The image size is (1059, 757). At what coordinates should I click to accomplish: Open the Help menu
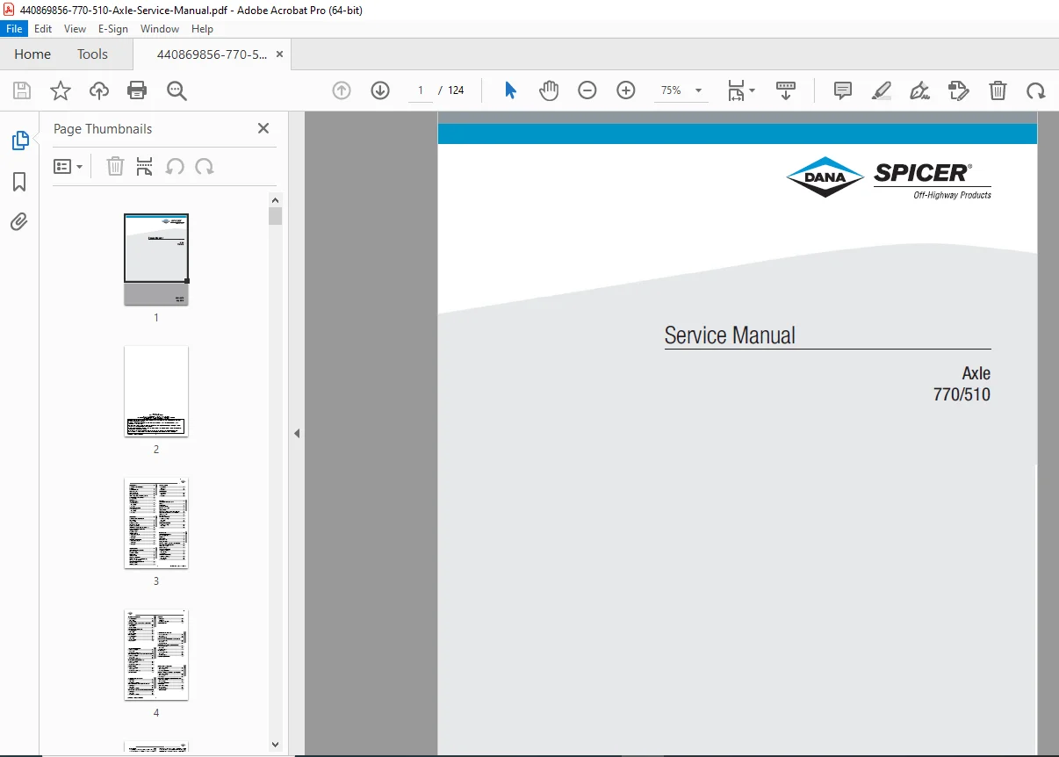pyautogui.click(x=202, y=29)
